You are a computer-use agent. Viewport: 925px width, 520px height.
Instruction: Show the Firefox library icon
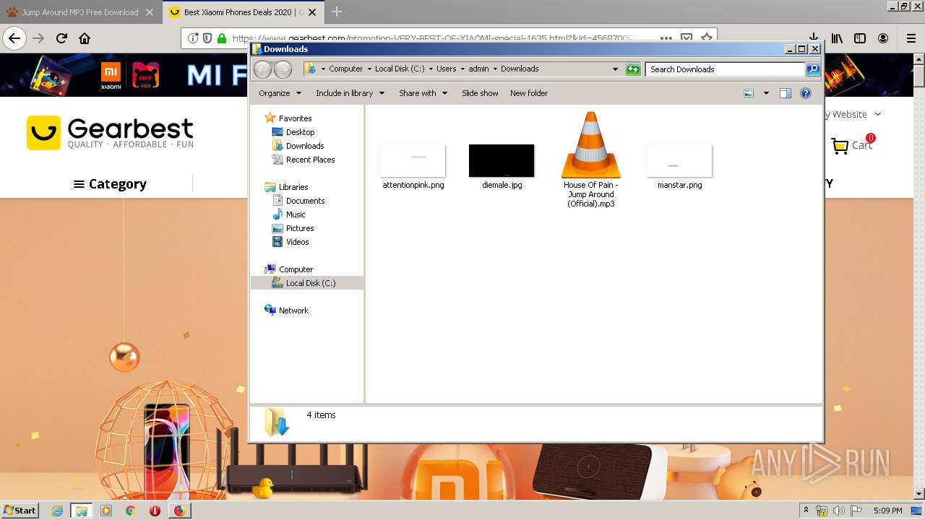click(x=837, y=38)
